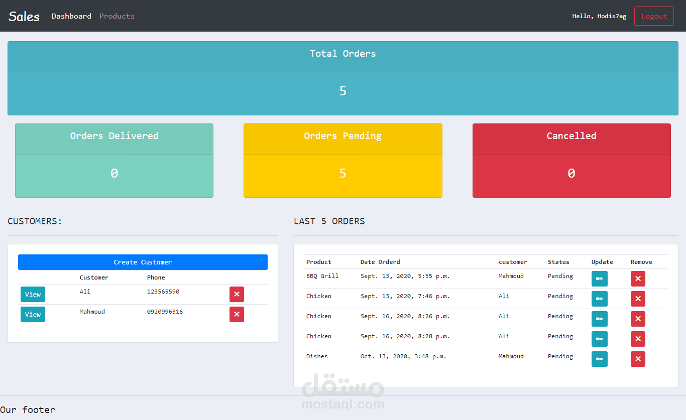
Task: Open the Dashboard nav item
Action: click(71, 16)
